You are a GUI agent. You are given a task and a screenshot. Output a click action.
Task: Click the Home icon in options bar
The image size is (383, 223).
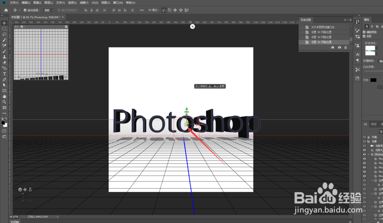pyautogui.click(x=6, y=10)
